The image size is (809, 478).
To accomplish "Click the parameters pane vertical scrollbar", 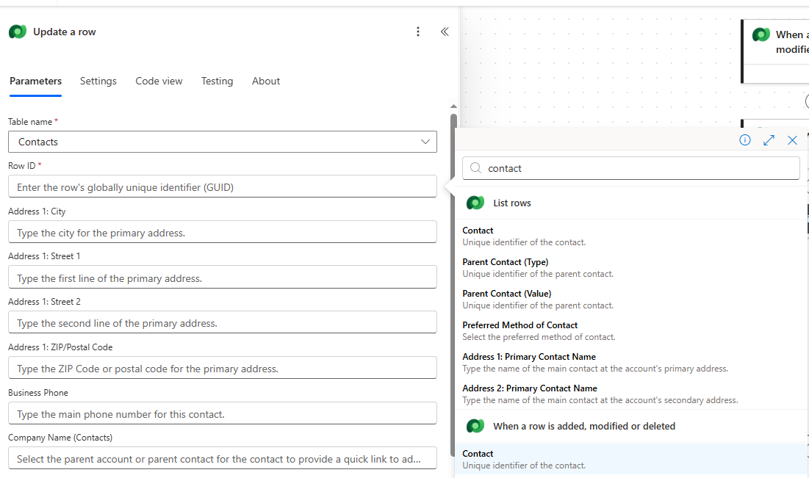I will pyautogui.click(x=453, y=220).
